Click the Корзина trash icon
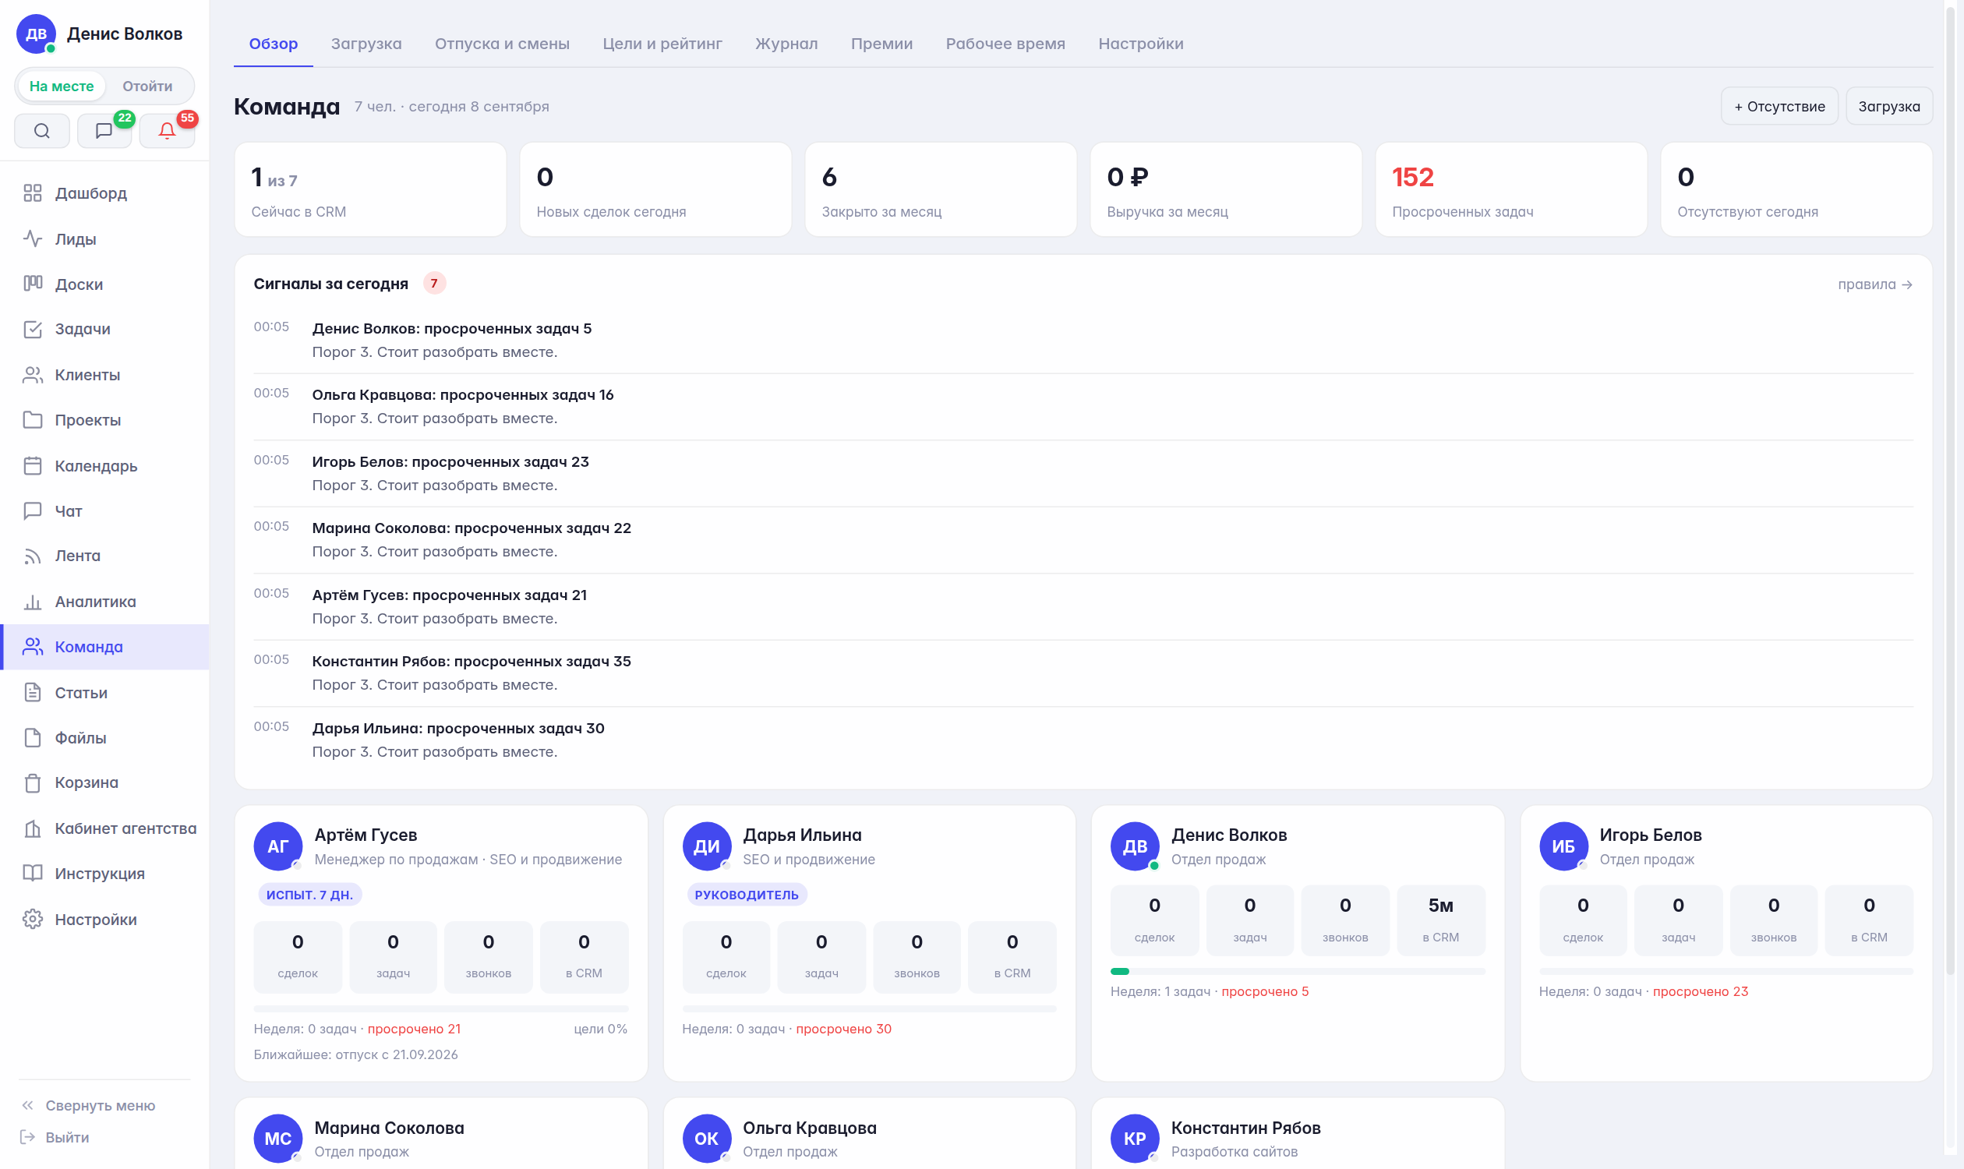Screen dimensions: 1964x1169 (x=32, y=783)
